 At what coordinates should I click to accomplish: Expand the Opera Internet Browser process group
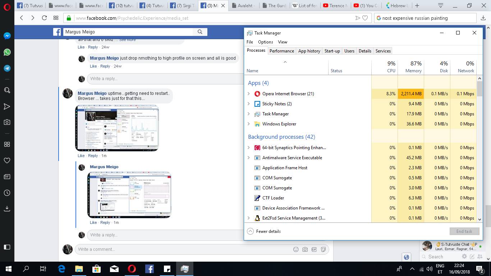[249, 94]
